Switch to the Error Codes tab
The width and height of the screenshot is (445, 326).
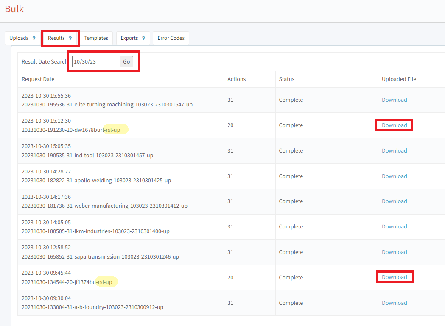click(x=171, y=38)
